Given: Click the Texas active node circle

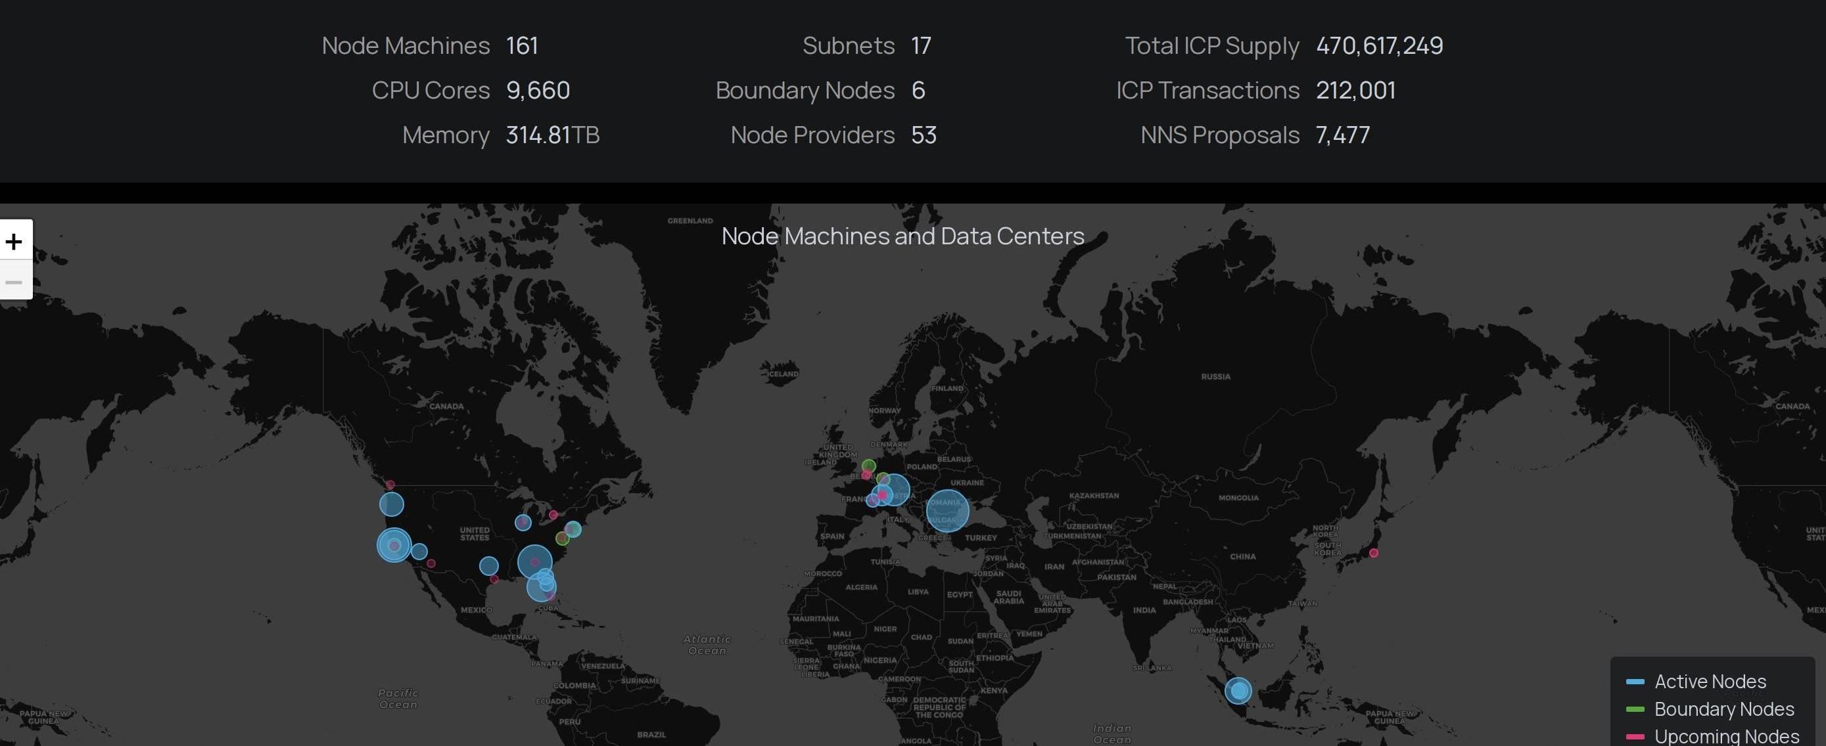Looking at the screenshot, I should (488, 565).
